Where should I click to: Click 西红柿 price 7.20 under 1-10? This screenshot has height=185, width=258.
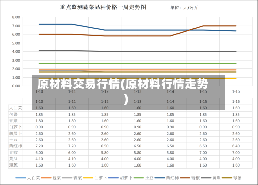39,146
